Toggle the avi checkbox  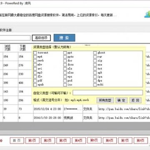point(35,69)
